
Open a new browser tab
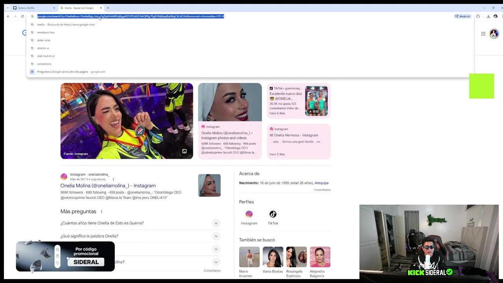108,8
